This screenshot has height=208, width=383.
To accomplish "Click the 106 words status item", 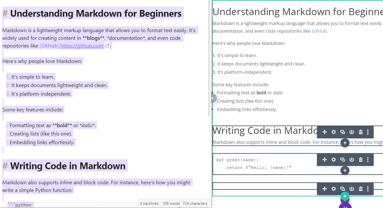I will [x=171, y=204].
